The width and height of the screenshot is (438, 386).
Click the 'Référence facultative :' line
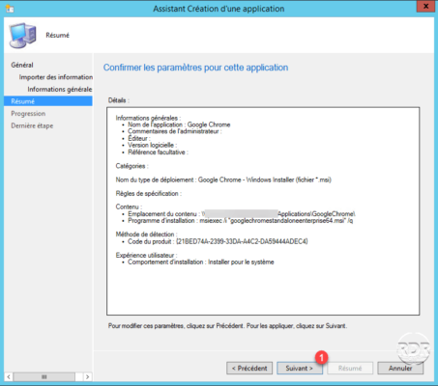(158, 152)
